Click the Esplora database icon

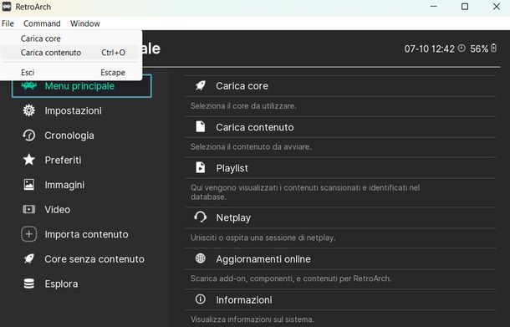coord(29,284)
